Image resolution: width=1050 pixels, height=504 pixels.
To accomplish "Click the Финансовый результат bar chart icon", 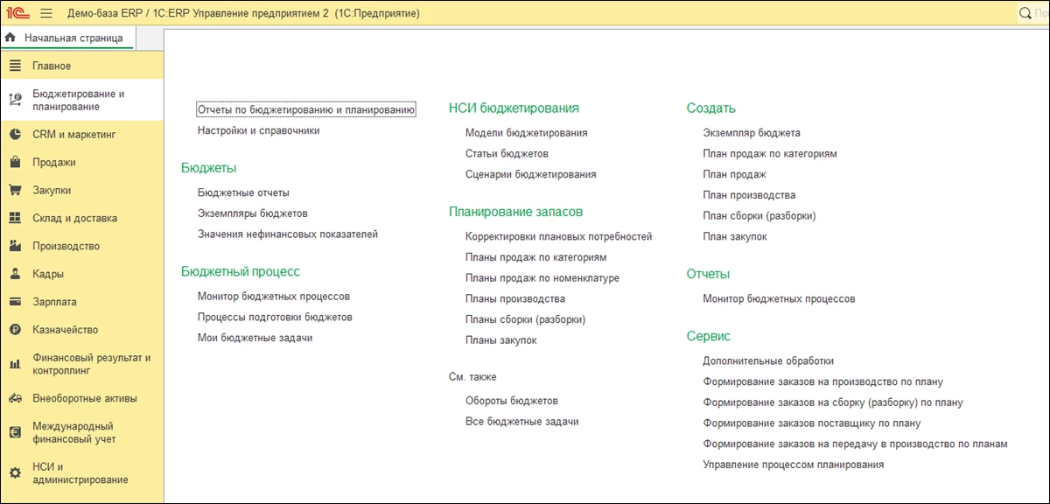I will (x=15, y=364).
